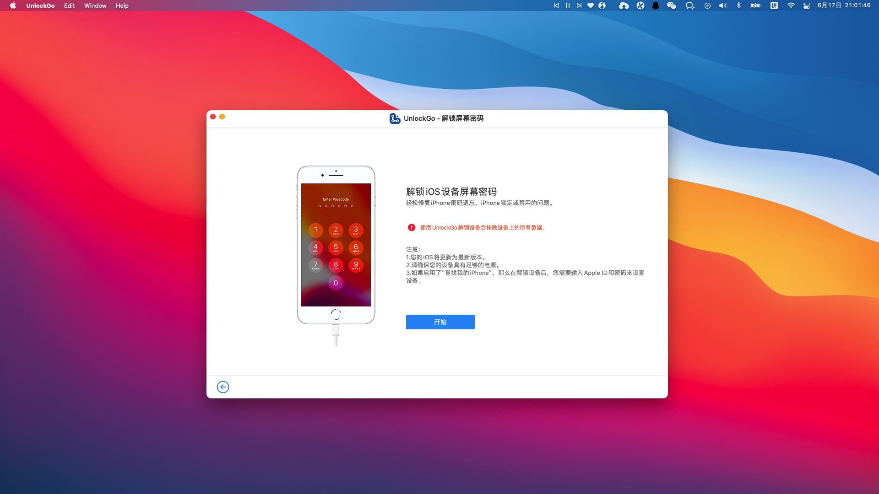Open the volume control in menu bar
The image size is (879, 494).
(x=723, y=5)
